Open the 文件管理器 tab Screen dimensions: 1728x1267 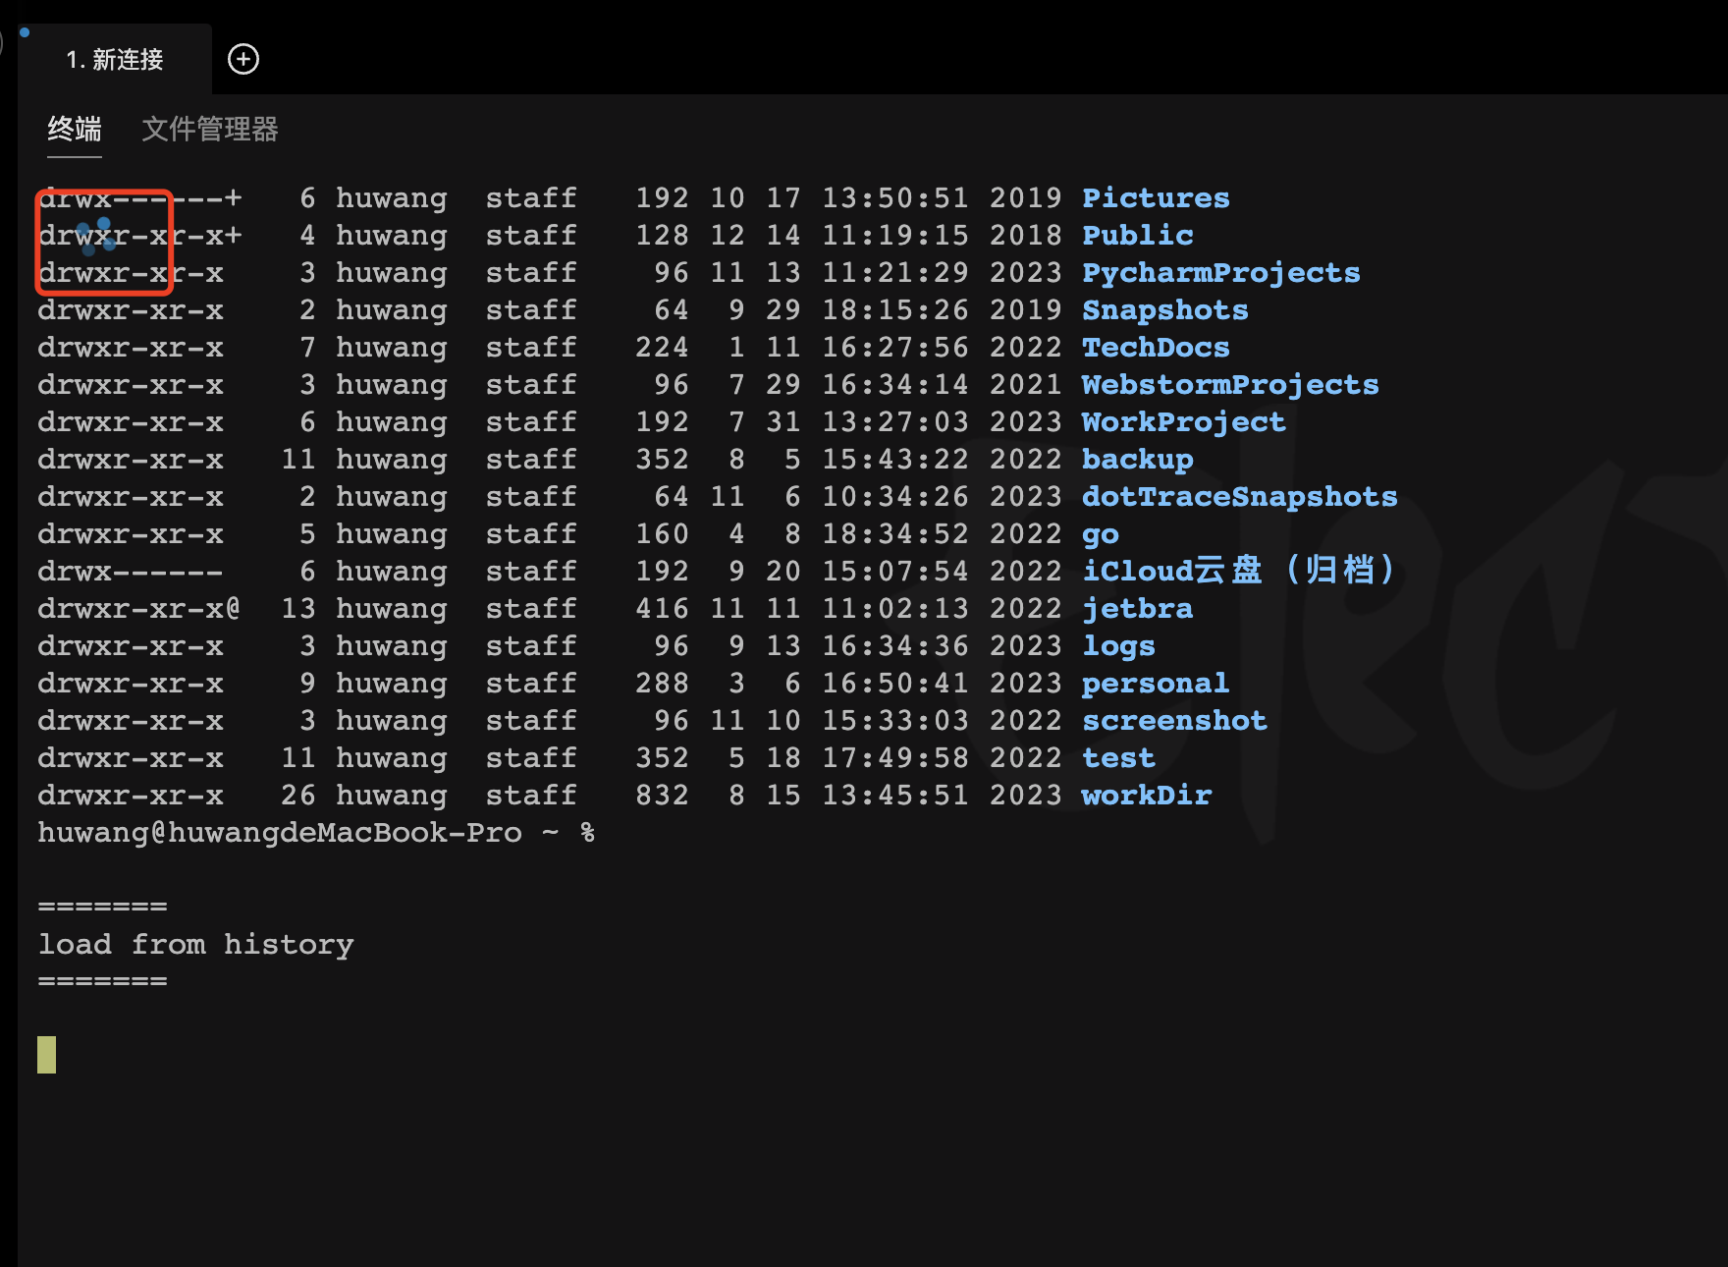(x=210, y=129)
